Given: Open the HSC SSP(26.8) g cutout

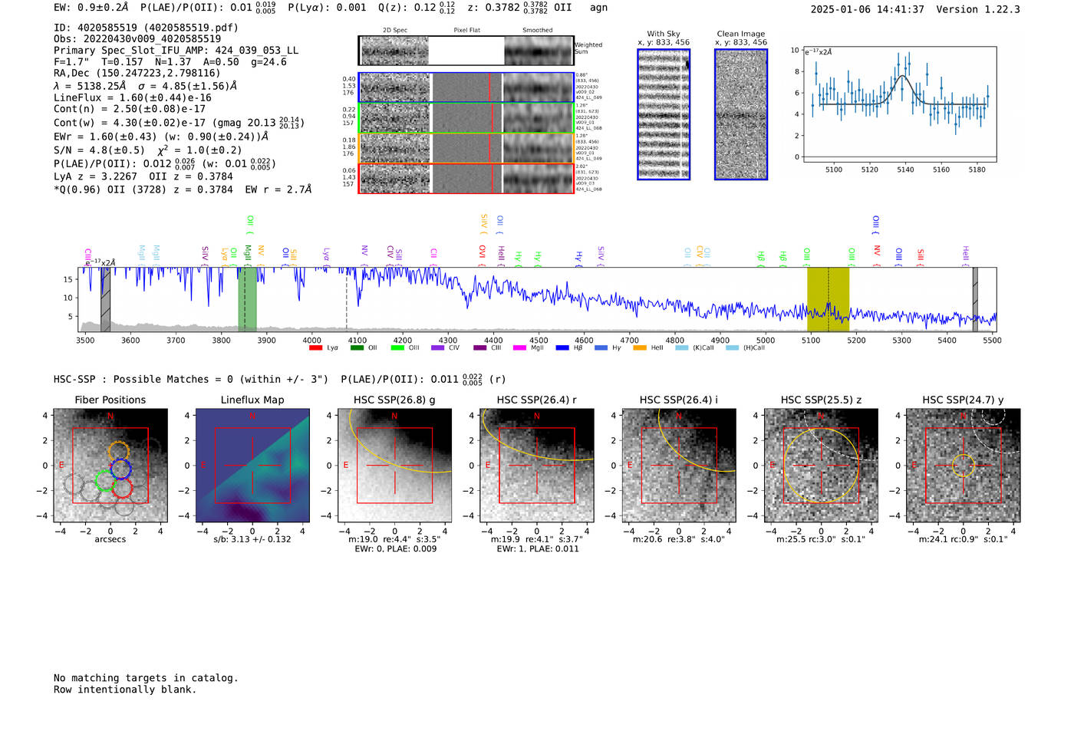Looking at the screenshot, I should [x=394, y=466].
